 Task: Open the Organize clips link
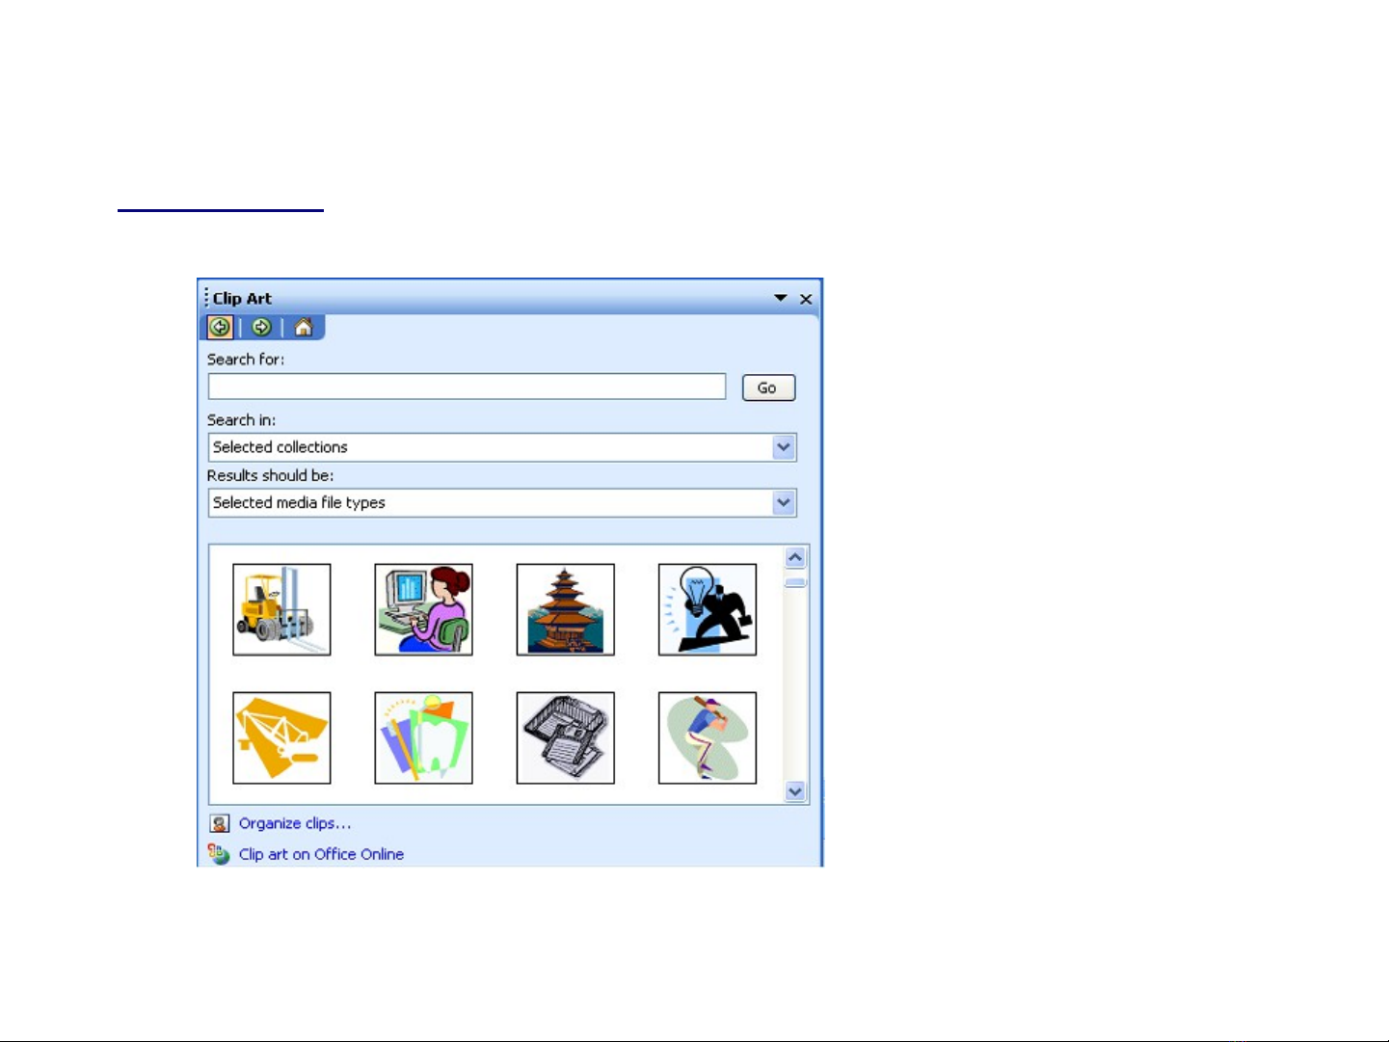(x=295, y=823)
